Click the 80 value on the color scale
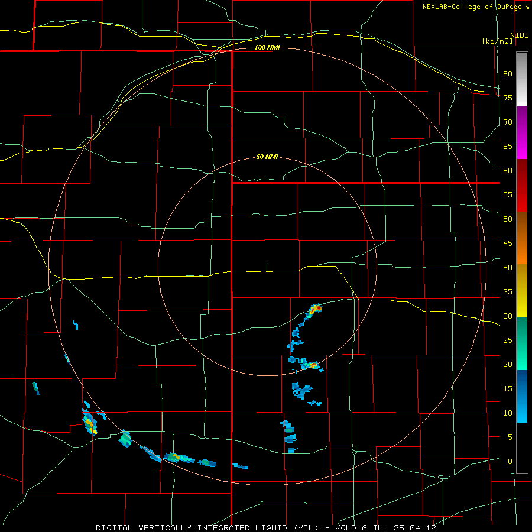The height and width of the screenshot is (532, 532). (x=508, y=74)
